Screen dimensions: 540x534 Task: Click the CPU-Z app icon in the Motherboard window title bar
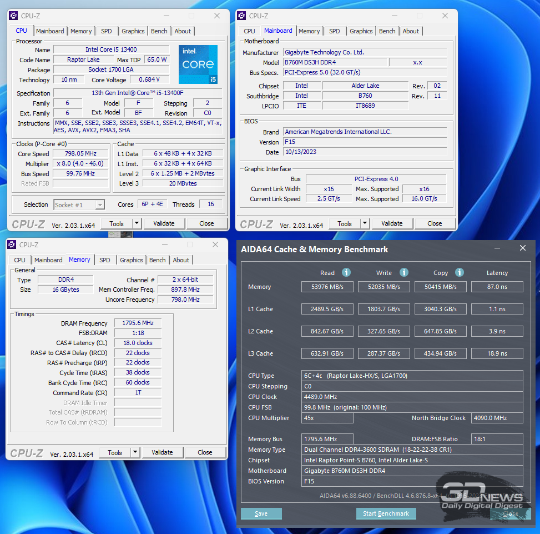point(241,16)
